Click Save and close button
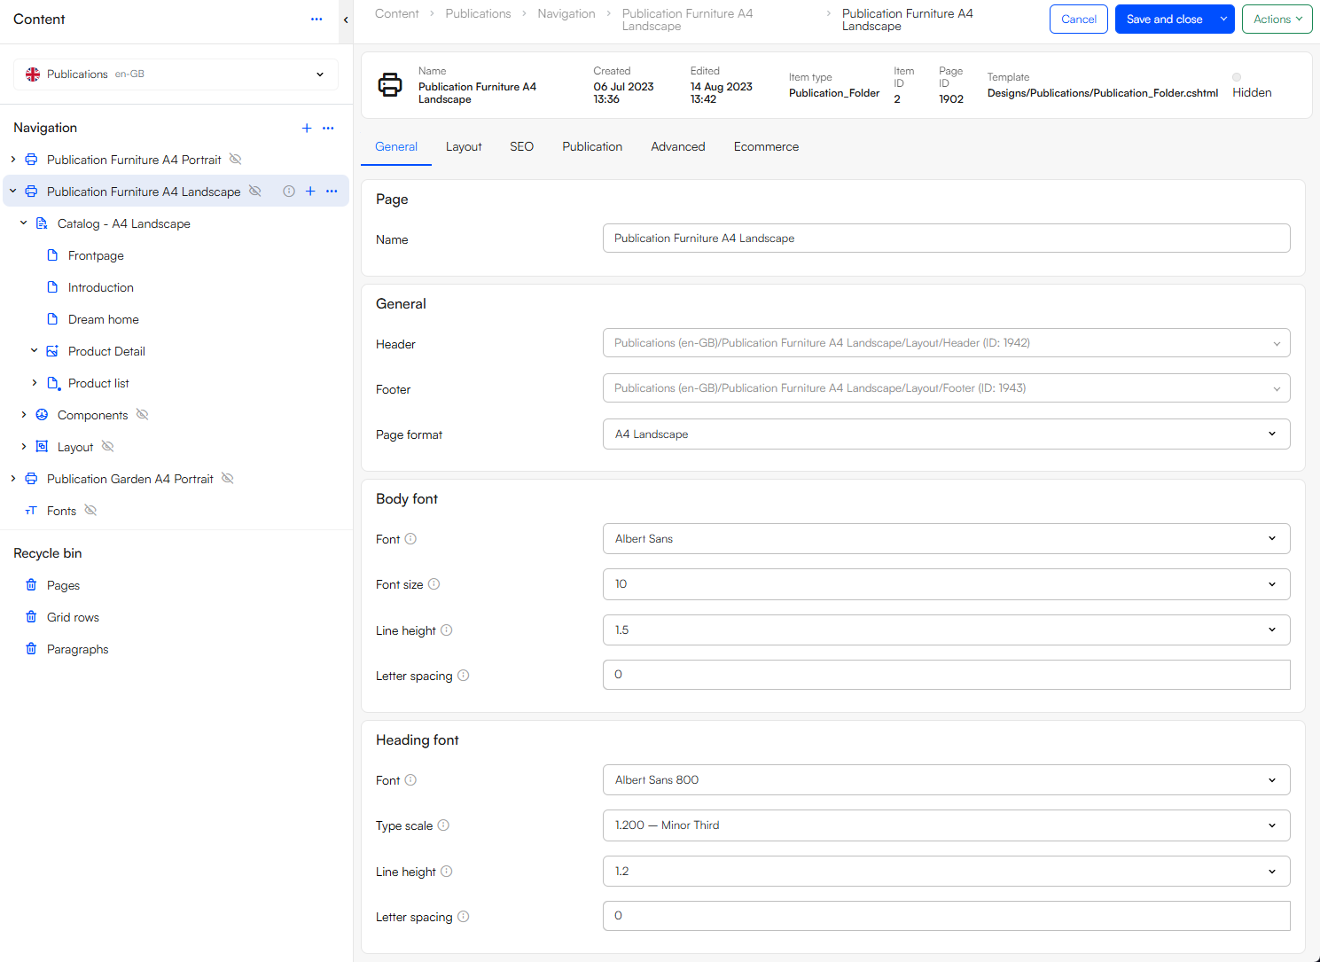Image resolution: width=1320 pixels, height=962 pixels. click(1164, 20)
